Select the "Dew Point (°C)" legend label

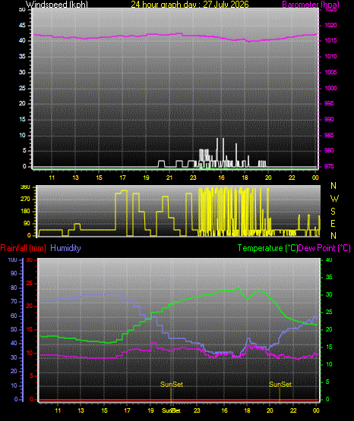(x=324, y=248)
